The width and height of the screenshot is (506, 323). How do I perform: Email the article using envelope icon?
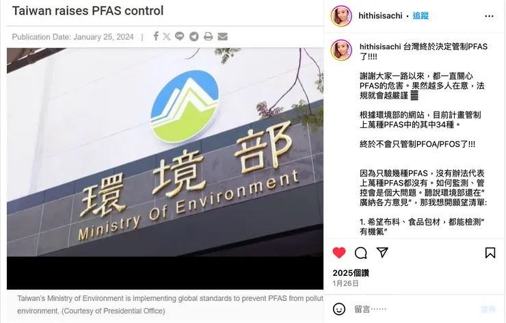tap(223, 36)
